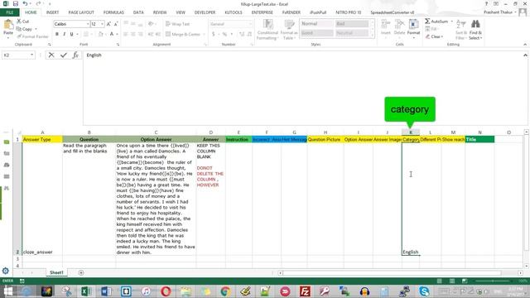Select the Bad cell style
Screen dimensions: 530x298
[x=352, y=24]
